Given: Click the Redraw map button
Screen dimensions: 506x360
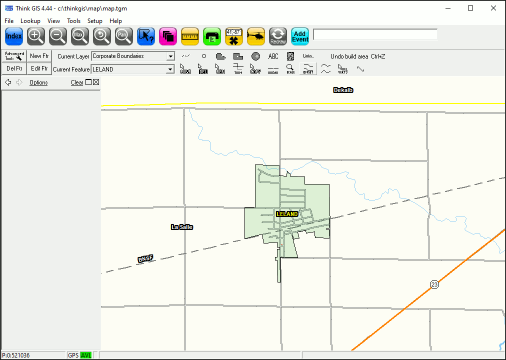Looking at the screenshot, I should pos(278,36).
